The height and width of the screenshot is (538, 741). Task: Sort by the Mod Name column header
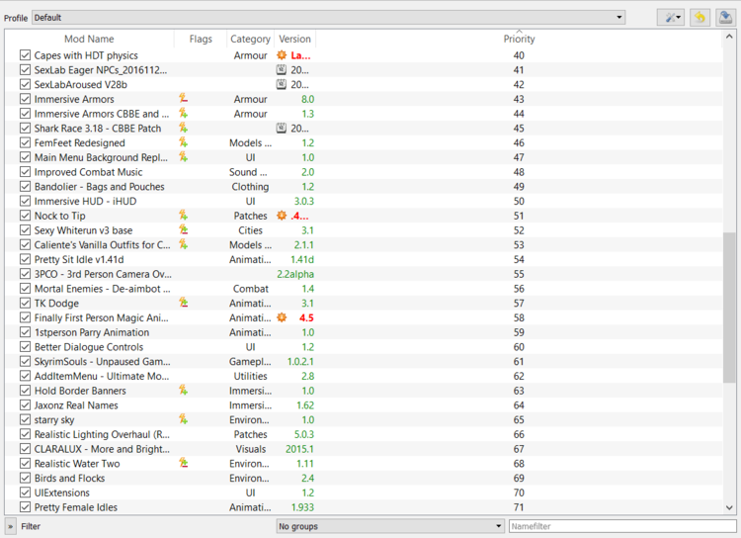click(89, 39)
